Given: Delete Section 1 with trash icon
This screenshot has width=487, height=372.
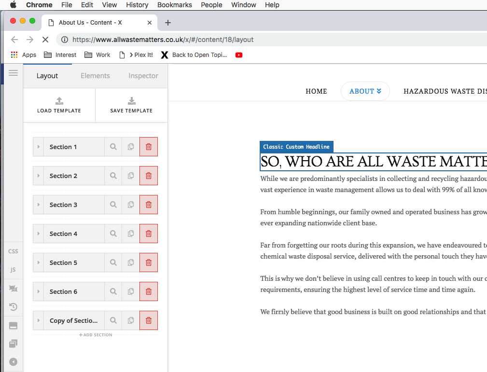Looking at the screenshot, I should [149, 147].
